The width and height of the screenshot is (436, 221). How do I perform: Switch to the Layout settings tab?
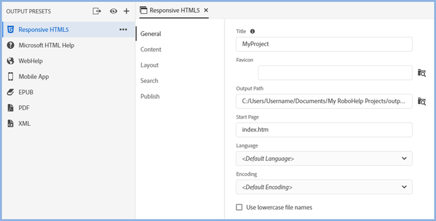click(x=150, y=65)
